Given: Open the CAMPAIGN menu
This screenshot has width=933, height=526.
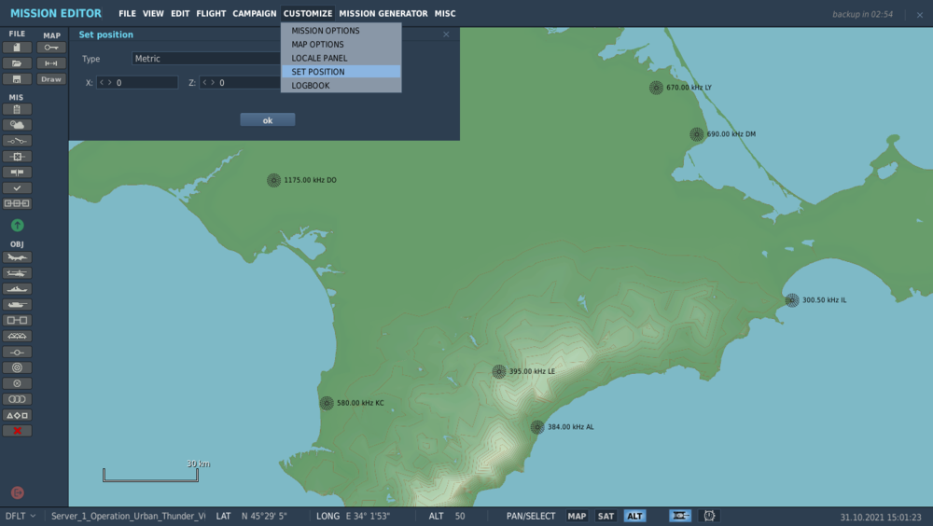Looking at the screenshot, I should [x=254, y=13].
